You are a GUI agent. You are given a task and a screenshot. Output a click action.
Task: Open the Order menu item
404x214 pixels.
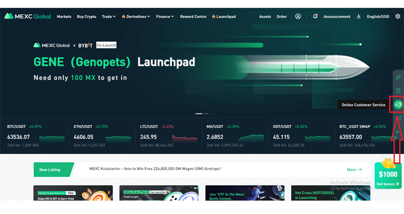click(x=282, y=16)
